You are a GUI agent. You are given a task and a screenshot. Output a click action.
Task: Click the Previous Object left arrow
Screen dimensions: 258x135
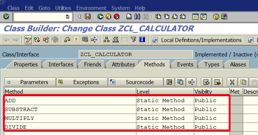click(7, 40)
